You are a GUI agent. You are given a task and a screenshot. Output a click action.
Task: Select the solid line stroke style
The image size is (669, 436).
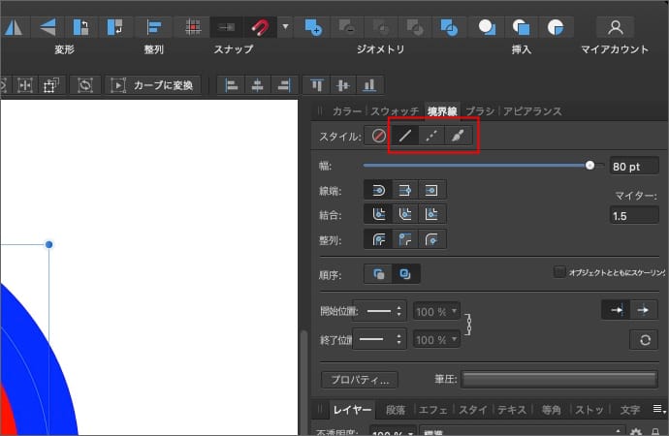(x=405, y=137)
